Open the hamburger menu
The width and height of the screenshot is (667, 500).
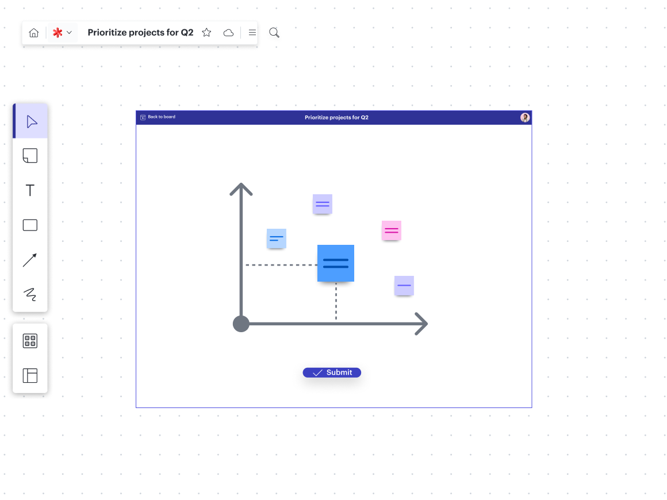(252, 33)
